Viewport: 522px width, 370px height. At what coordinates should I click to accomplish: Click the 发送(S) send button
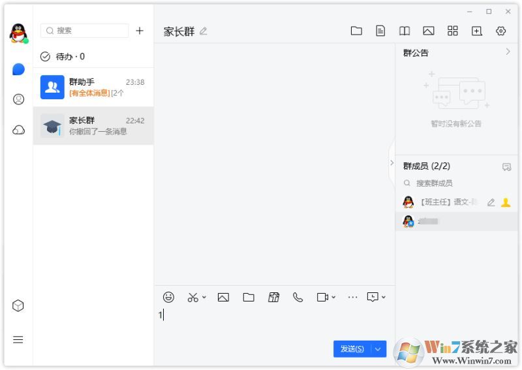[x=352, y=349]
